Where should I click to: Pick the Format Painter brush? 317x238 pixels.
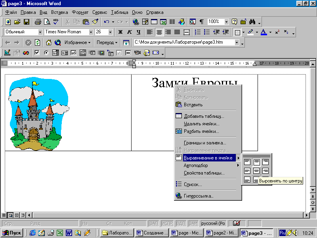tap(95, 22)
